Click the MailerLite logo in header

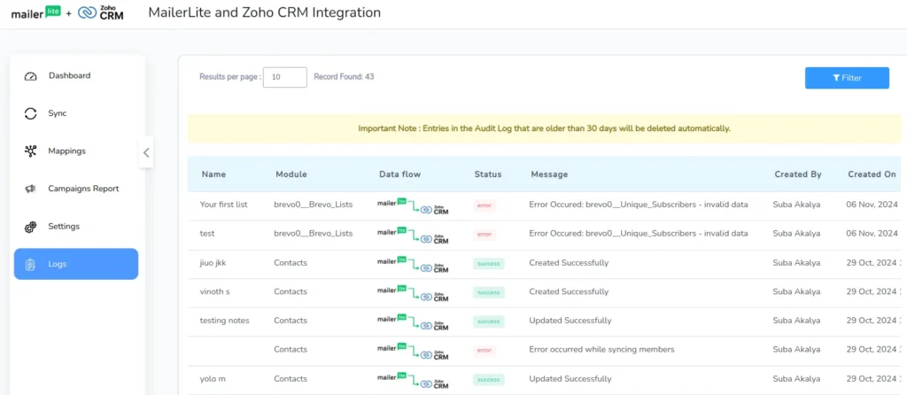pyautogui.click(x=35, y=12)
